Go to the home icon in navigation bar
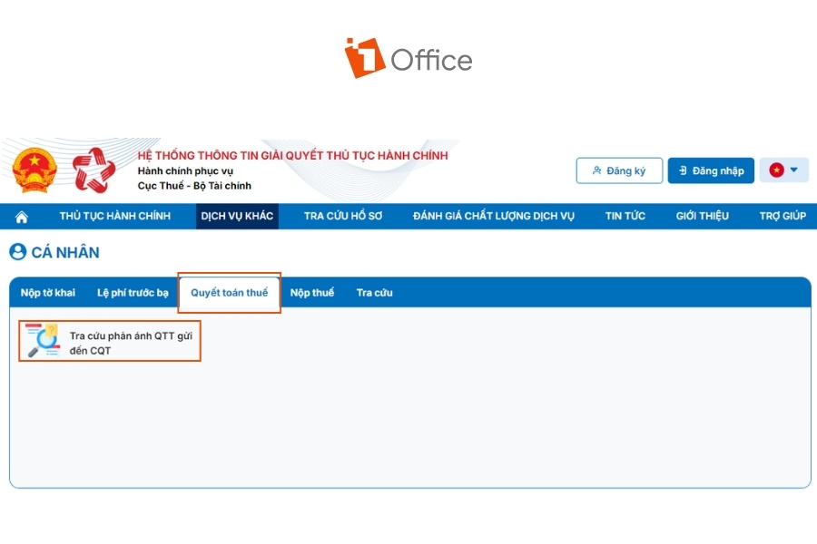Image resolution: width=817 pixels, height=544 pixels. (22, 217)
